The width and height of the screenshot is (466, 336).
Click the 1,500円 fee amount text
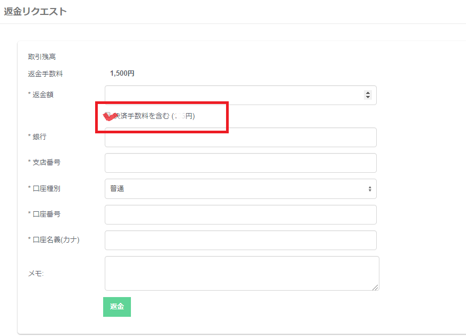[122, 74]
